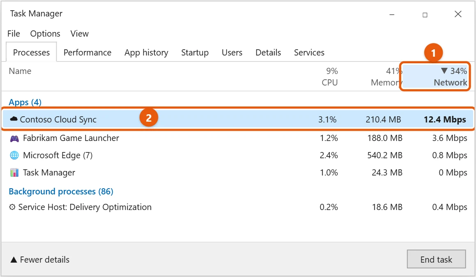Viewport: 476px width, 277px height.
Task: Click the End task button
Action: coord(436,259)
